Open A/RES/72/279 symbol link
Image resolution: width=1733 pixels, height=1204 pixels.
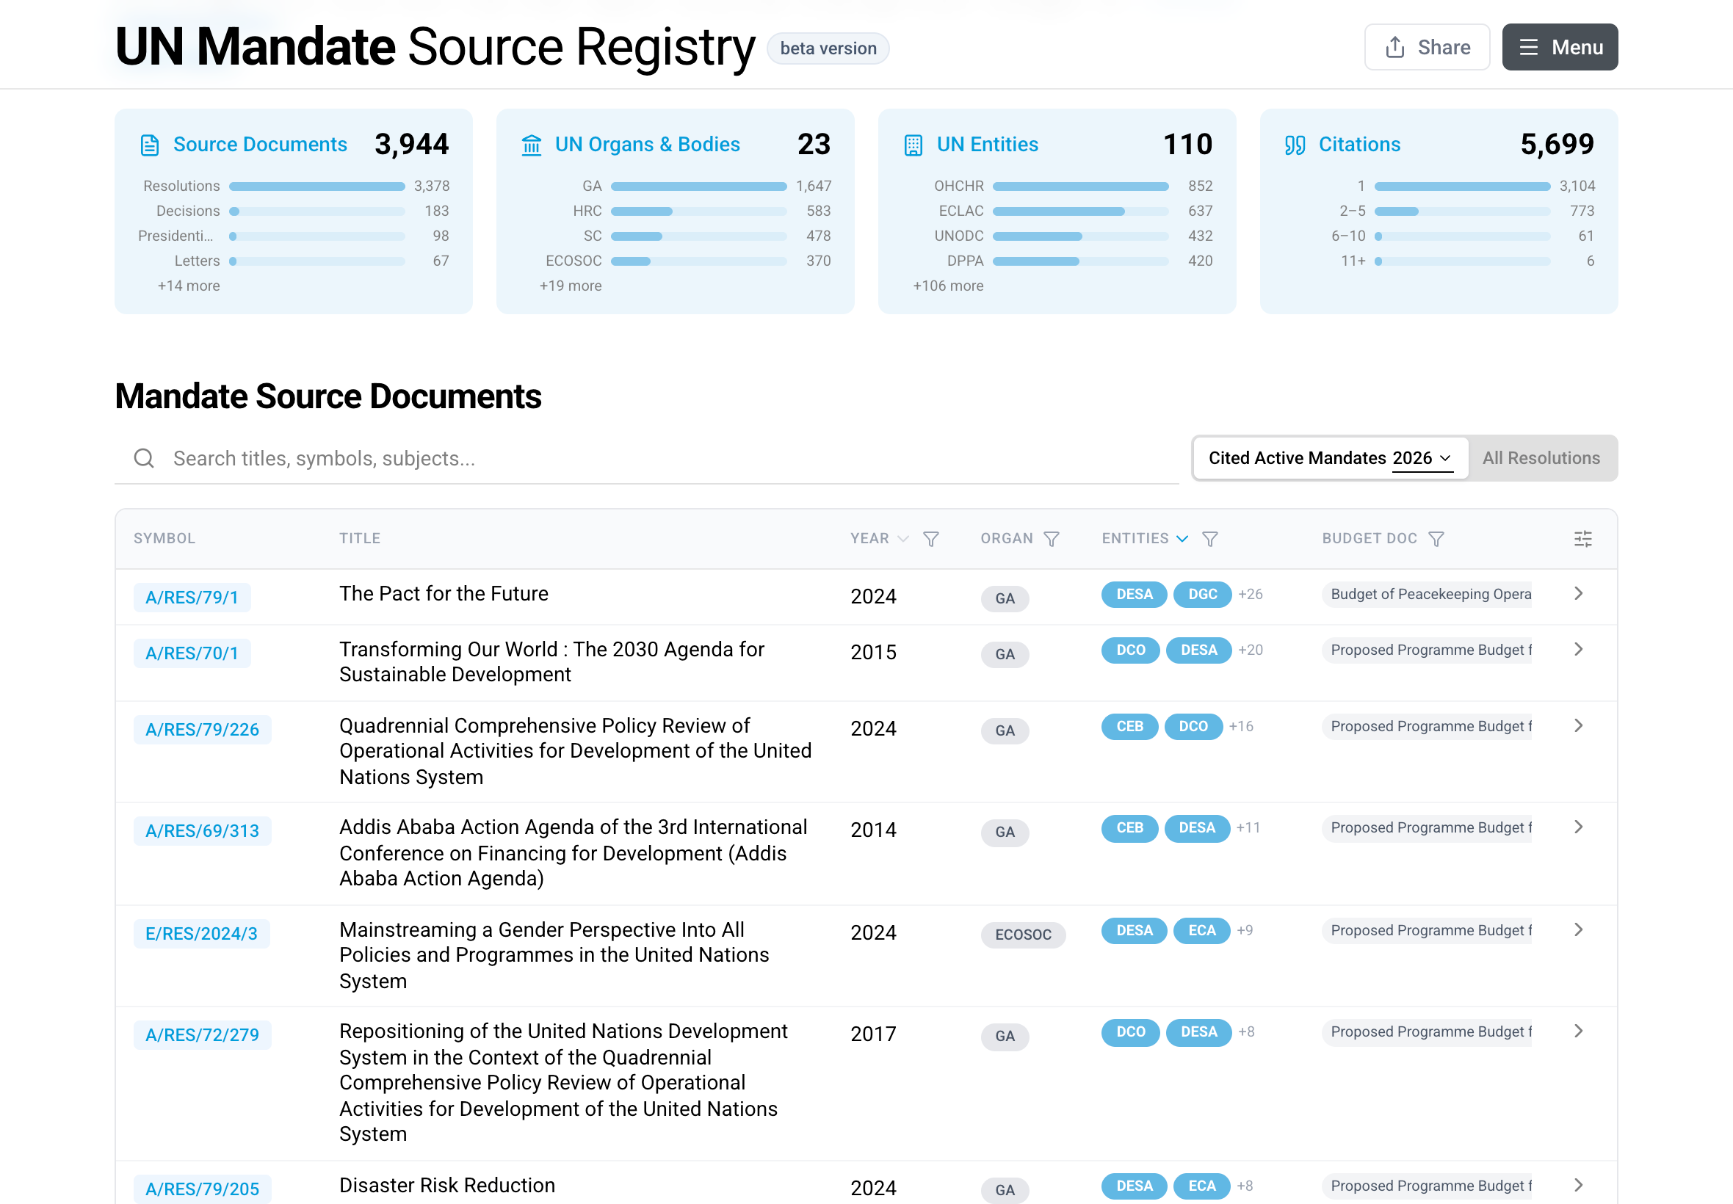(x=202, y=1035)
